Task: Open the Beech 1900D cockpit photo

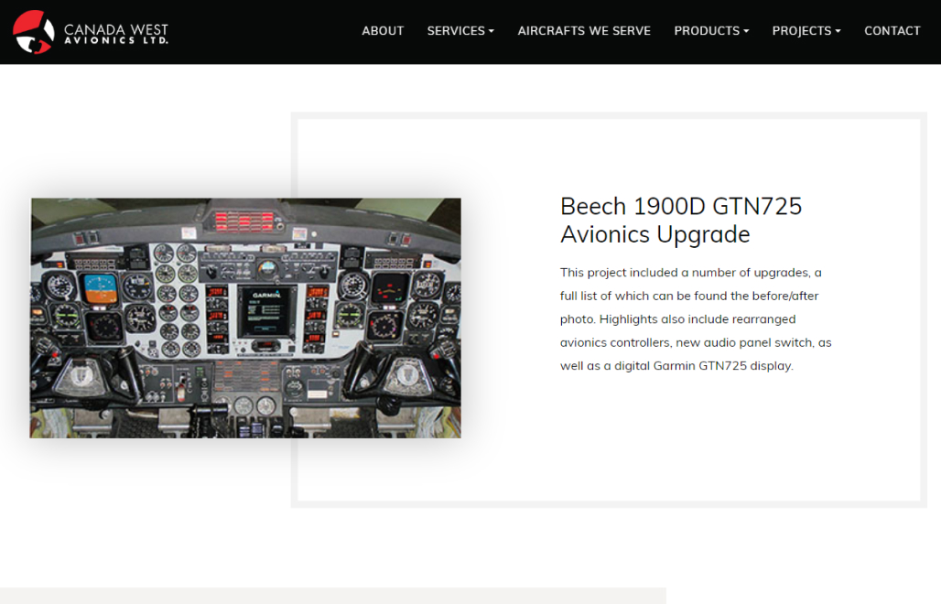Action: coord(246,318)
